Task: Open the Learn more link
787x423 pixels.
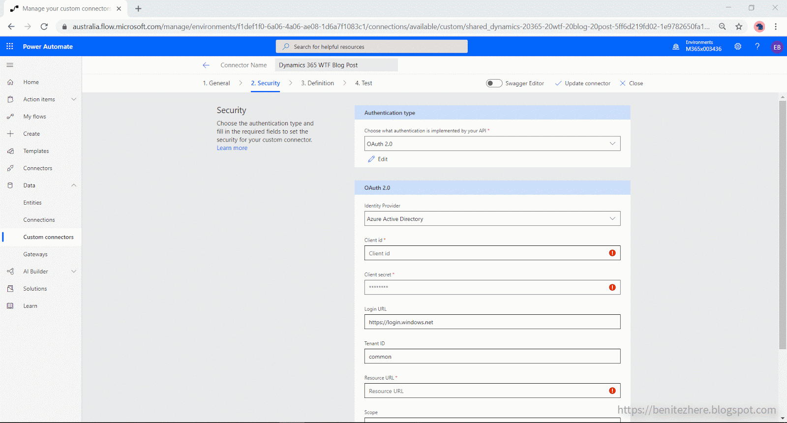Action: pos(232,148)
